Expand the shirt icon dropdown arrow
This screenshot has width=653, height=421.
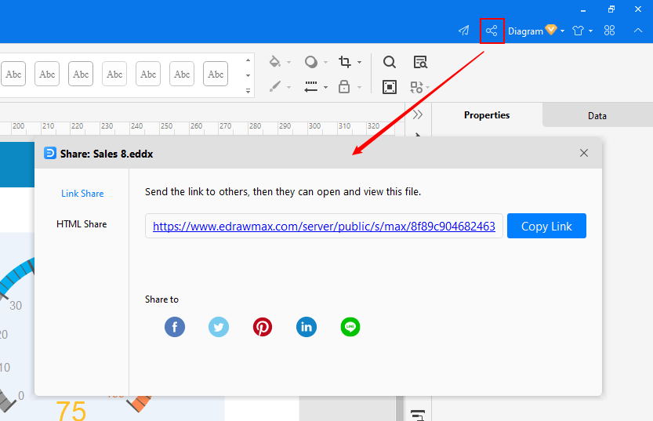coord(590,31)
